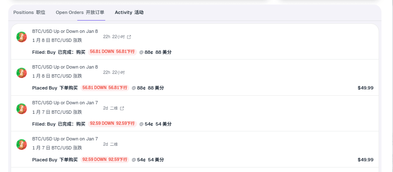Click the market avatar of the filled Jan 8 order
Image resolution: width=393 pixels, height=172 pixels.
pyautogui.click(x=21, y=37)
